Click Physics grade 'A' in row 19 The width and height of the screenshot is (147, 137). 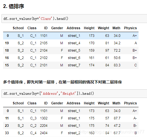tap(136, 43)
